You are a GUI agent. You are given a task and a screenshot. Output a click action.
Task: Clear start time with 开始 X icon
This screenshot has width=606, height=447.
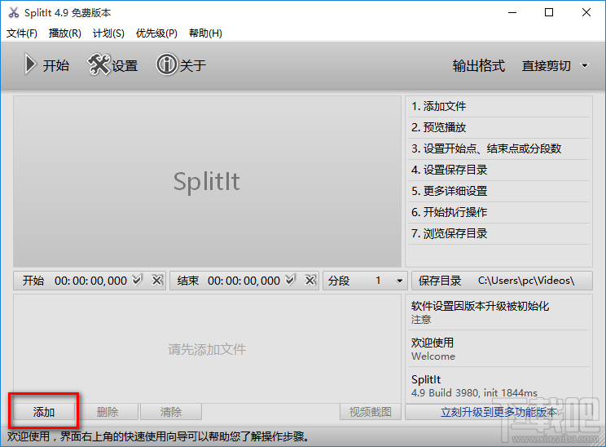[x=157, y=280]
